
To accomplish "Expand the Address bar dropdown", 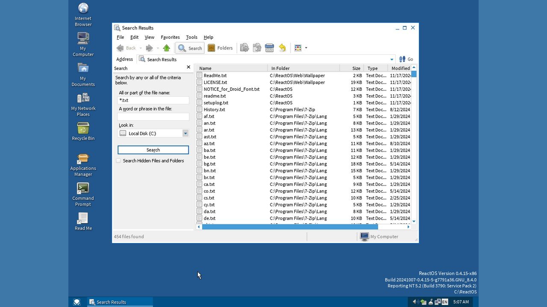I will tap(391, 59).
